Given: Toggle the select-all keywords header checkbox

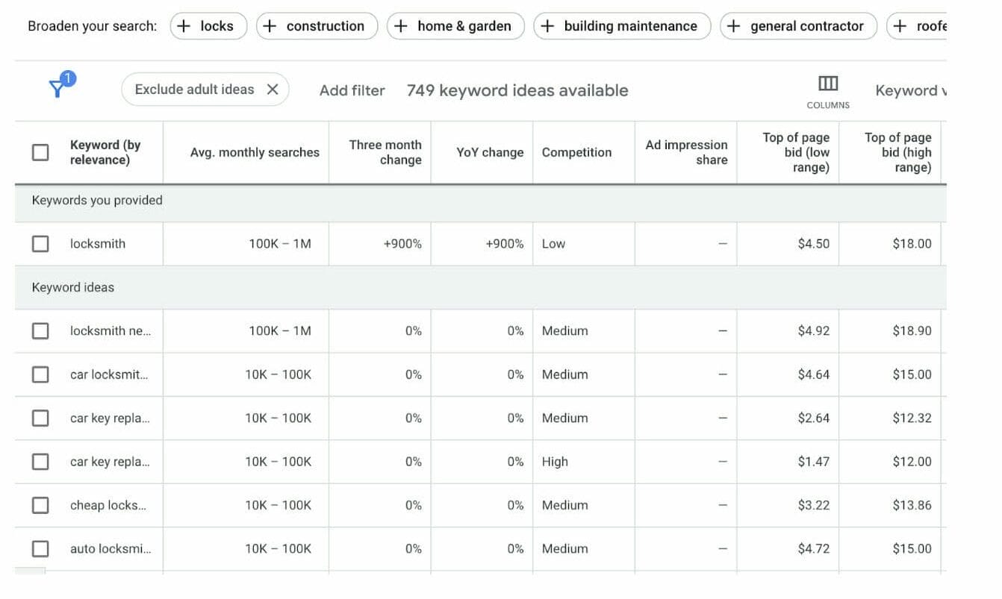Looking at the screenshot, I should (40, 152).
